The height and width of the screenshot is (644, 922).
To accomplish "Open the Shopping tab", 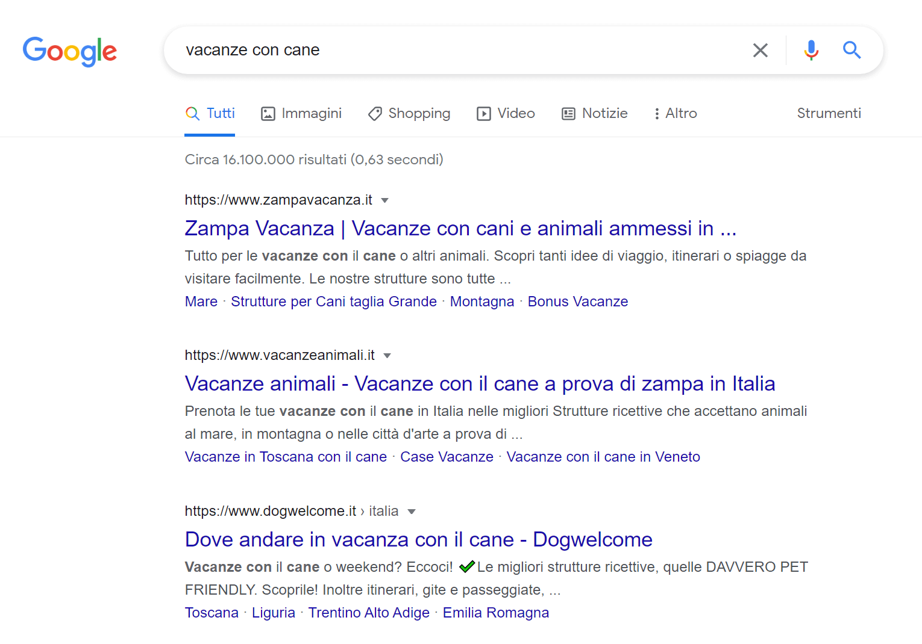I will pyautogui.click(x=409, y=113).
